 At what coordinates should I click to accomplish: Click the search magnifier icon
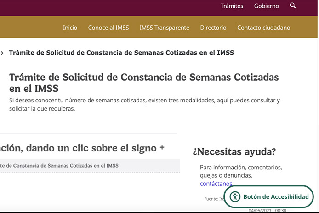pyautogui.click(x=293, y=6)
